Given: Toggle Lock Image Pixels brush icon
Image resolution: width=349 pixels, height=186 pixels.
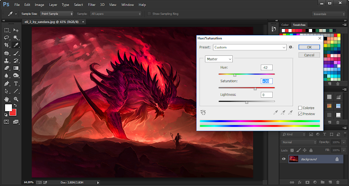Looking at the screenshot, I should pyautogui.click(x=299, y=151).
